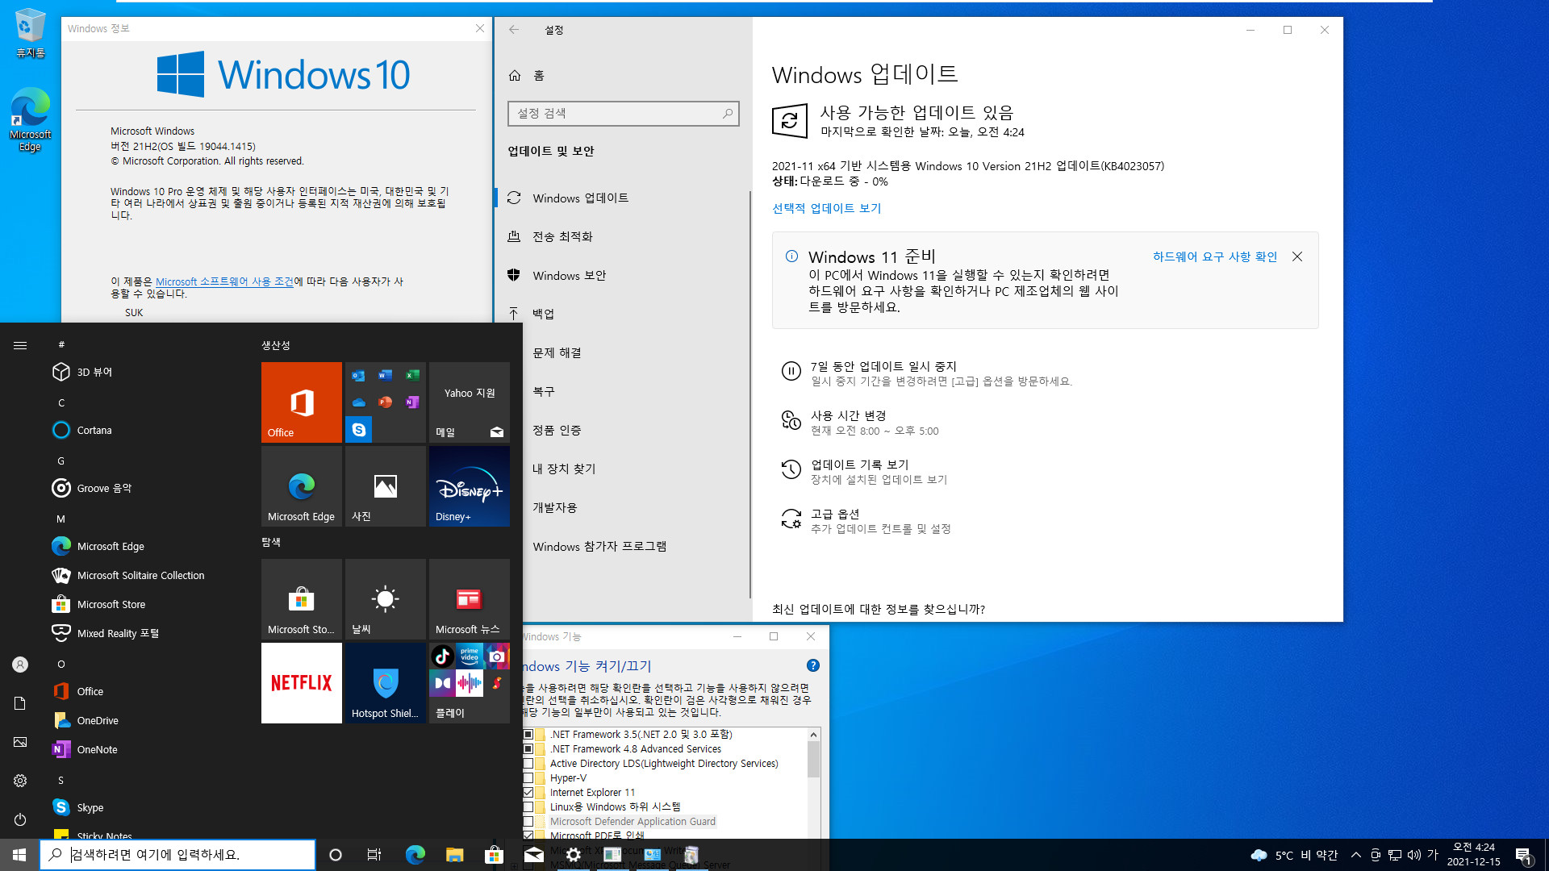Launch the Netflix tile

point(301,682)
